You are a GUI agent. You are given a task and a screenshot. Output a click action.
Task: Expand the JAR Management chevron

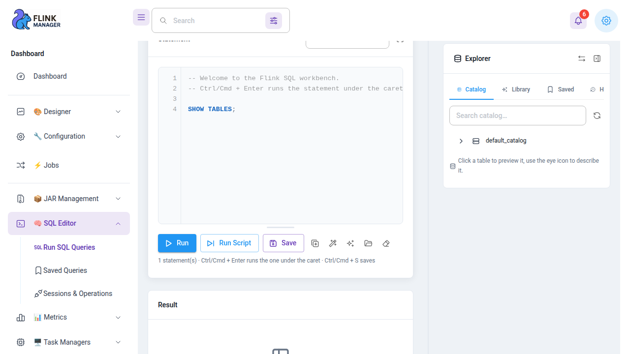pyautogui.click(x=118, y=199)
